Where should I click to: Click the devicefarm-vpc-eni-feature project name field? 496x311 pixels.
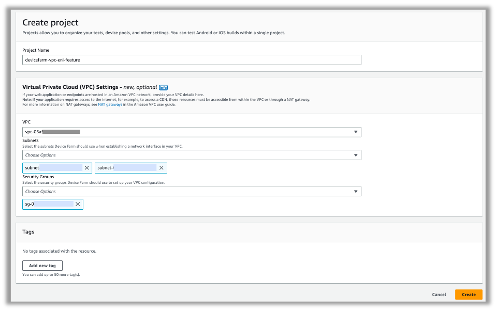tap(155, 59)
